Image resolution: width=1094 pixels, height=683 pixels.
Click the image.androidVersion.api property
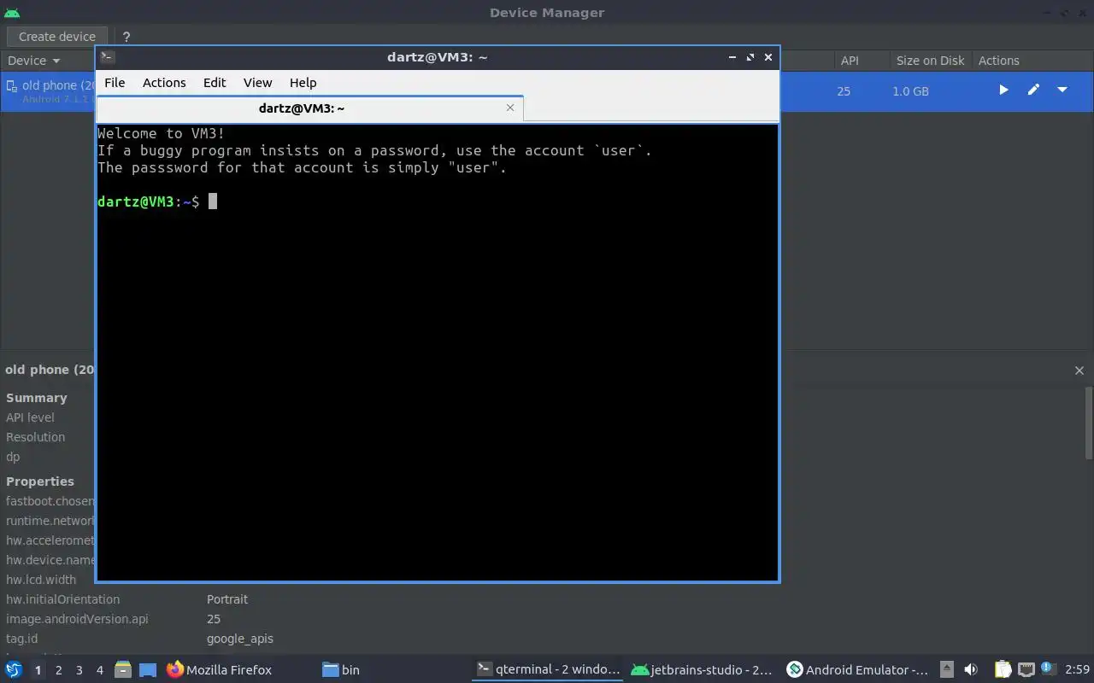coord(77,619)
